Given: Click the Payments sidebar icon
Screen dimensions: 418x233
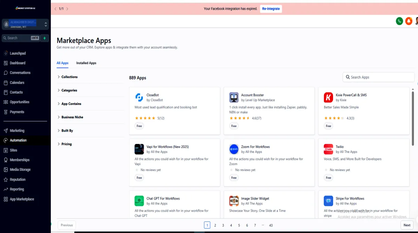Looking at the screenshot, I should (6, 112).
